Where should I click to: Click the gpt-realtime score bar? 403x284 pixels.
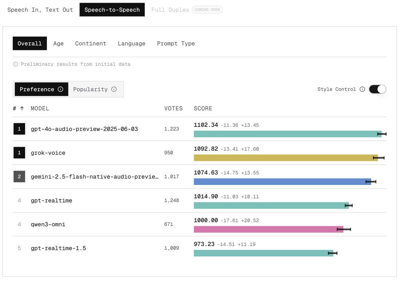click(271, 205)
